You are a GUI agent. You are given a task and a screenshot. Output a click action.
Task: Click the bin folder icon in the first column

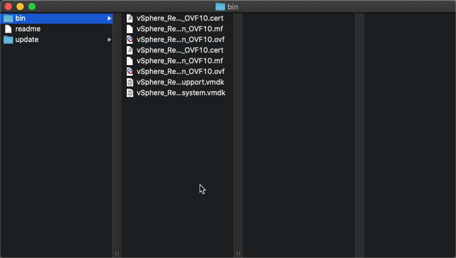coord(8,18)
